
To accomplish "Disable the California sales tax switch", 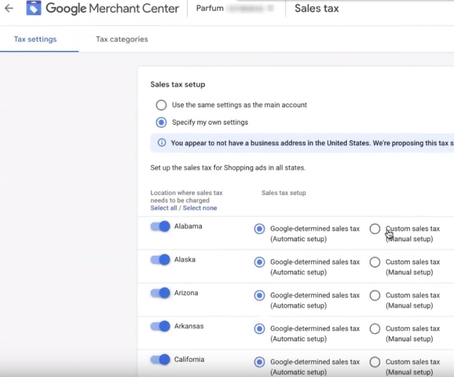I will click(160, 360).
